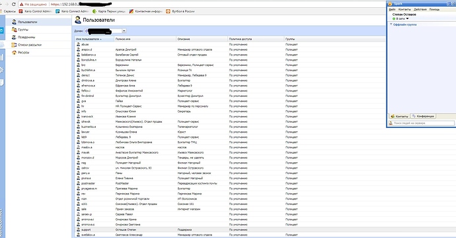Viewport: 456px width, 238px height.
Task: Open Помощь menu in Spark window
Action: pos(434,9)
